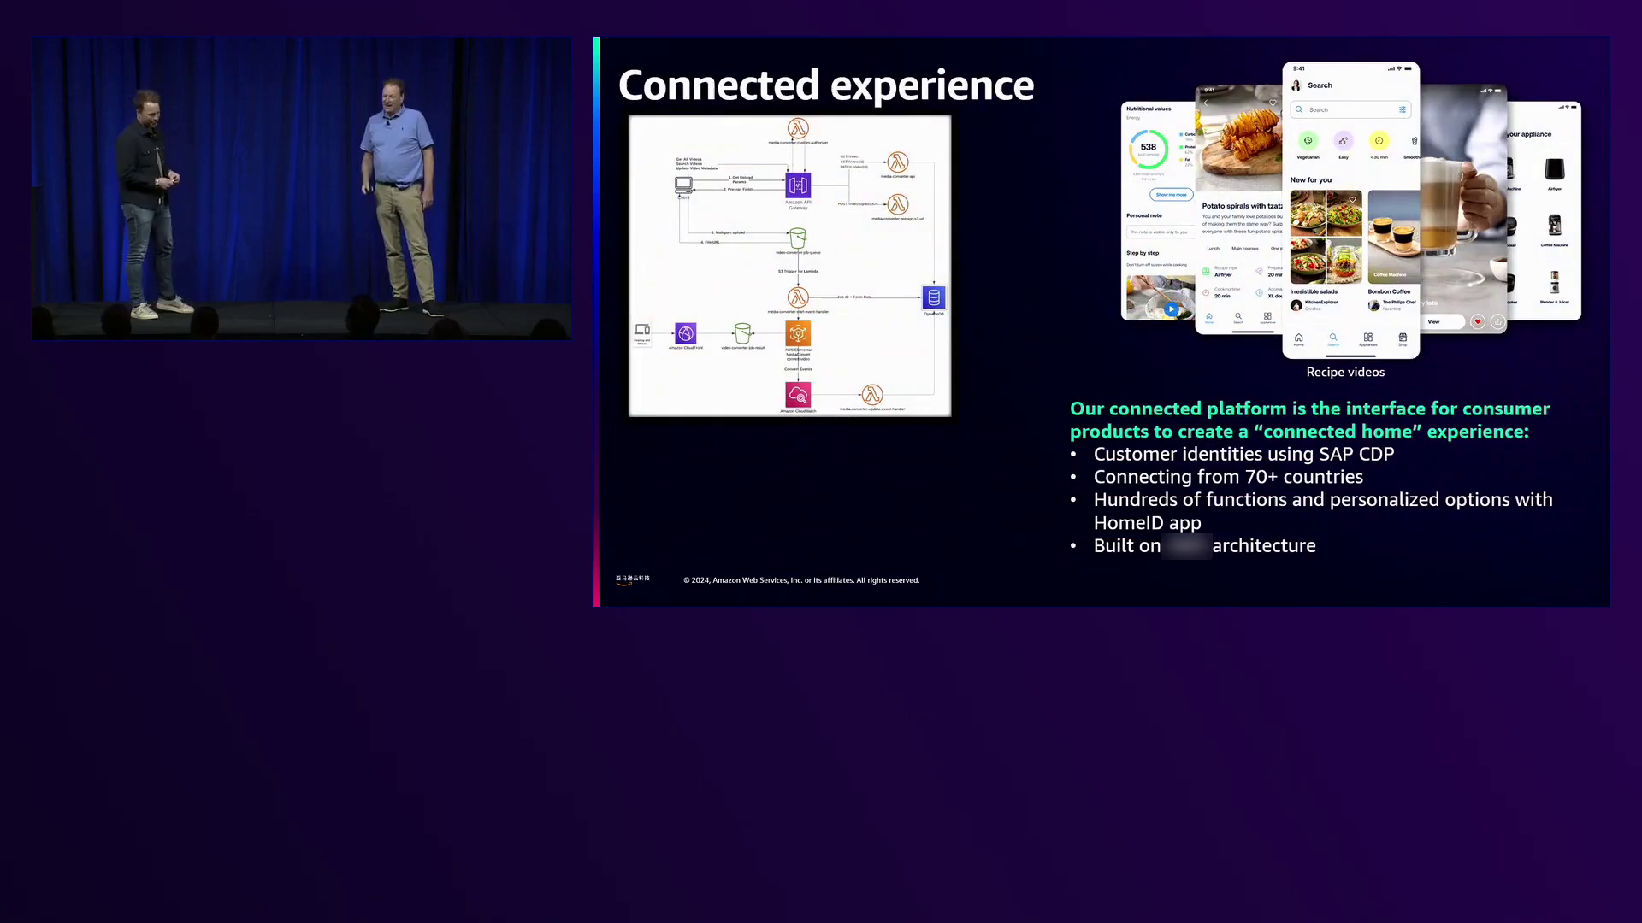Click the Amazon API Gateway icon
The image size is (1642, 923).
pyautogui.click(x=798, y=185)
